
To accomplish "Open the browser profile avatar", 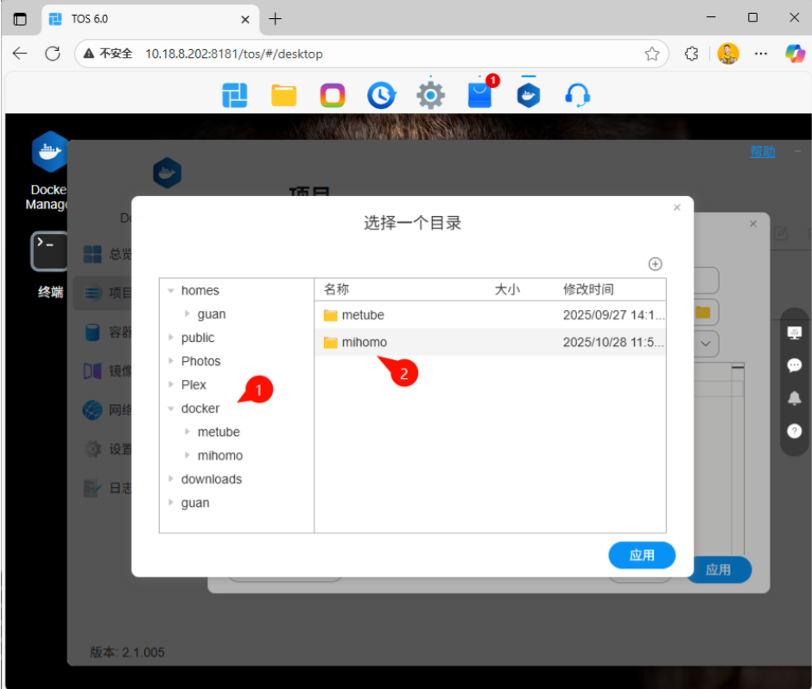I will 728,54.
